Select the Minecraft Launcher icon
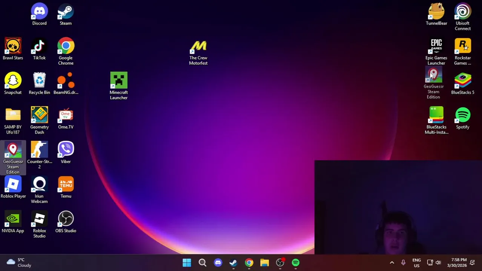482x271 pixels. point(118,86)
